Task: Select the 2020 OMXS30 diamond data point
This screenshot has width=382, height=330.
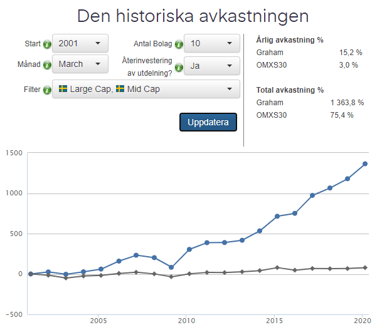Action: click(x=365, y=268)
